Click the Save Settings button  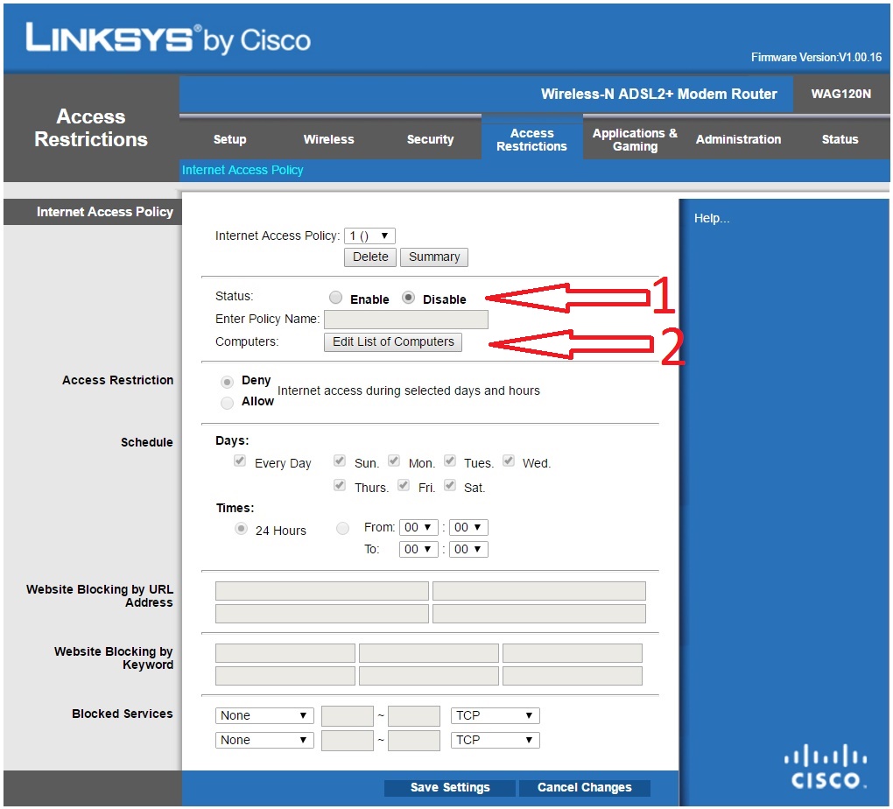point(450,787)
